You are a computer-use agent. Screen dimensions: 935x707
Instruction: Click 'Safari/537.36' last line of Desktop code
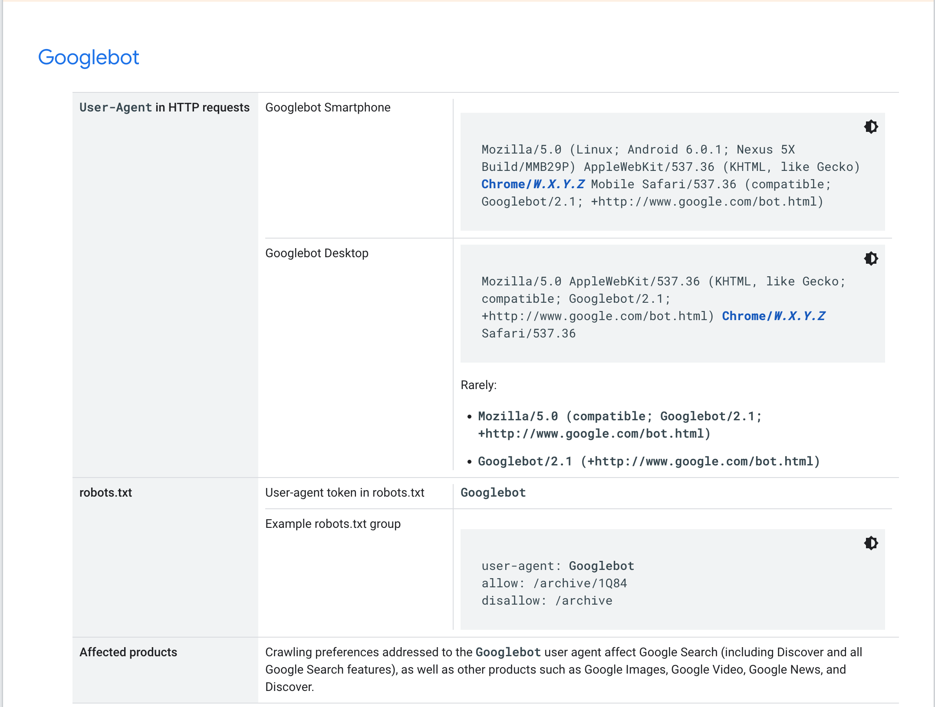[x=529, y=334]
